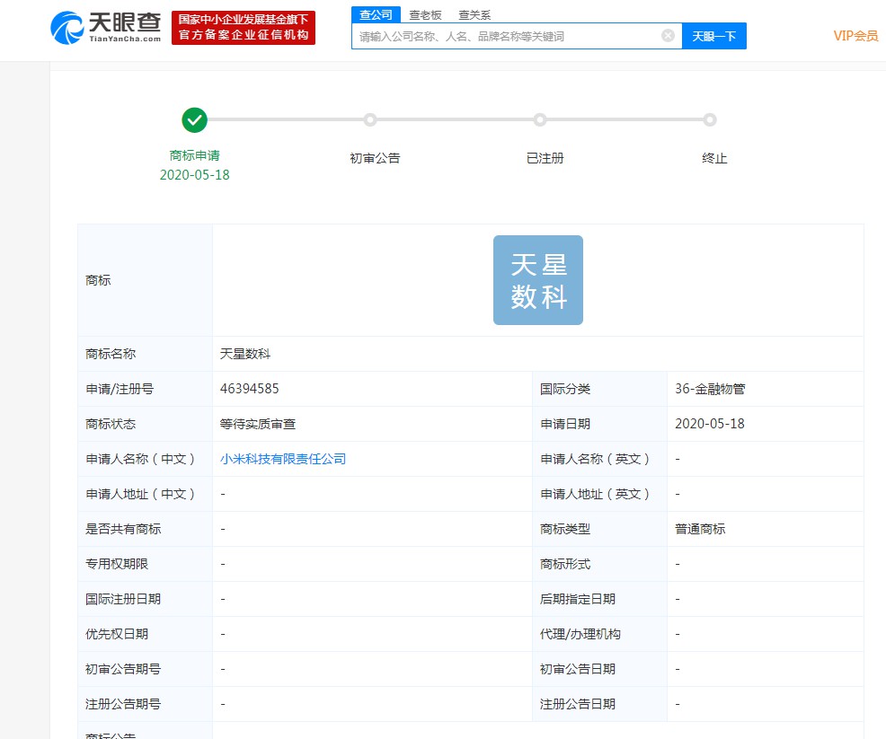Image resolution: width=886 pixels, height=739 pixels.
Task: Click the 代理/办理机构 label
Action: pos(580,634)
